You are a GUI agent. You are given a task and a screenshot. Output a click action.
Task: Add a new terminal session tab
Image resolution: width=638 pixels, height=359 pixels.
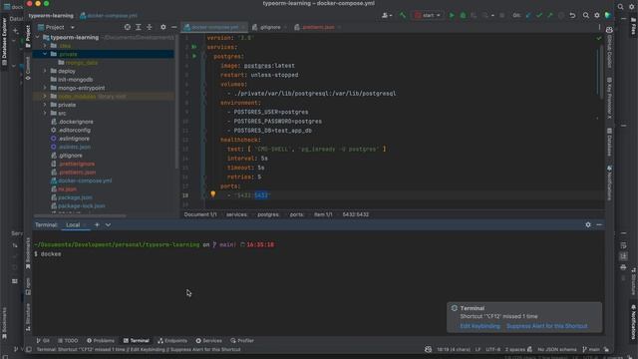click(x=97, y=224)
